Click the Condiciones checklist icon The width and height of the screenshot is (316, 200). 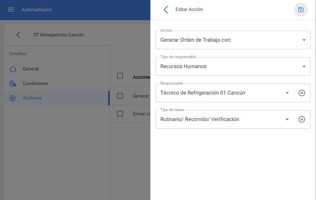(13, 84)
